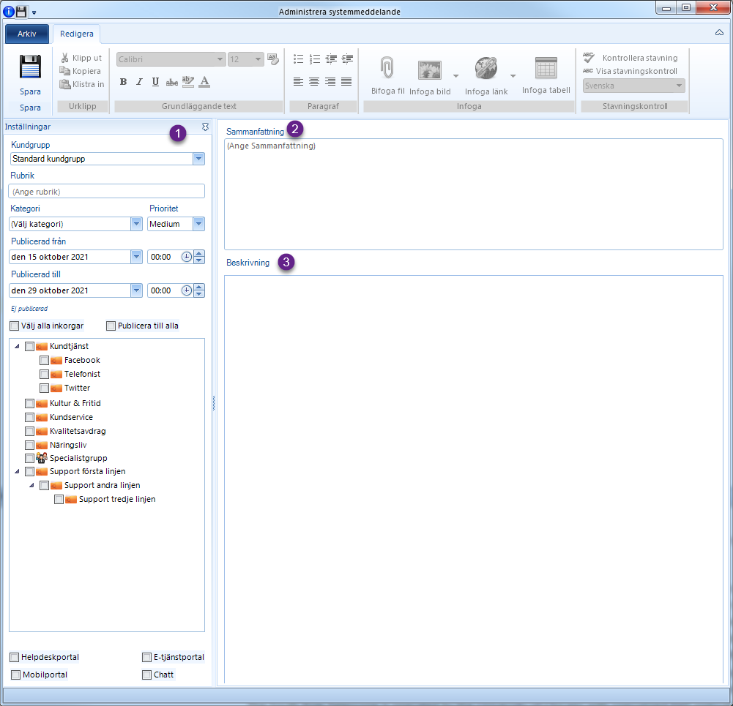Toggle bold formatting
Image resolution: width=733 pixels, height=706 pixels.
tap(123, 82)
